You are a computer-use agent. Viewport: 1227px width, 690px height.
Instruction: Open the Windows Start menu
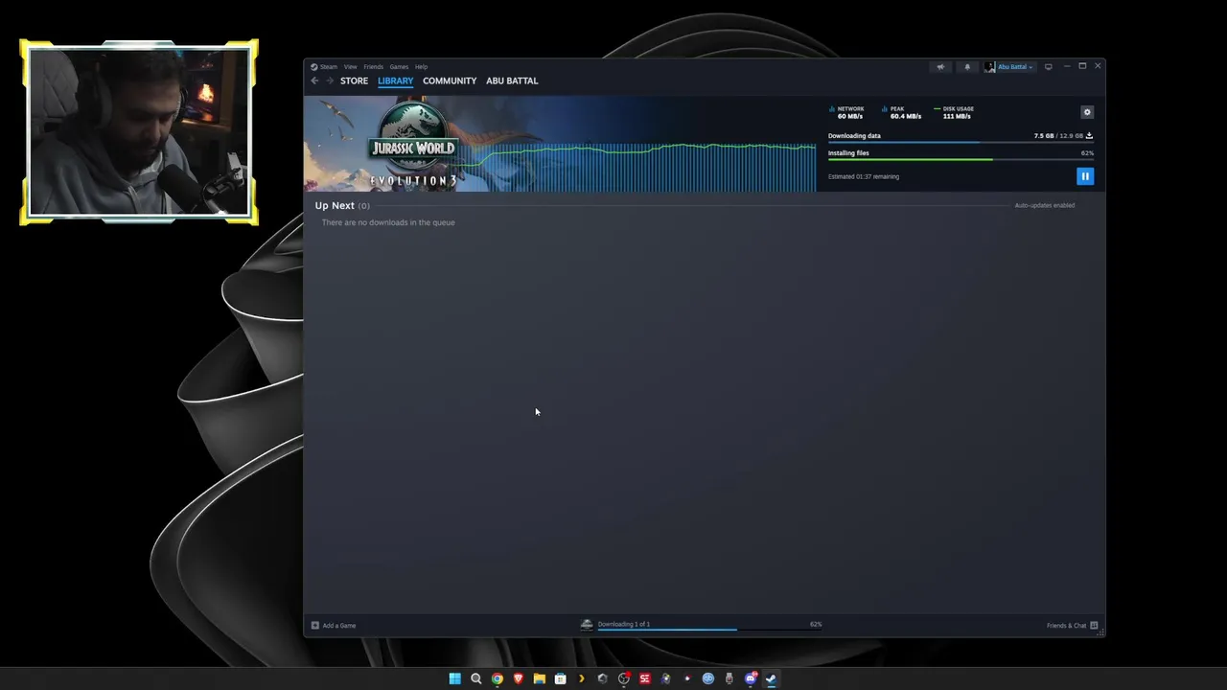454,678
